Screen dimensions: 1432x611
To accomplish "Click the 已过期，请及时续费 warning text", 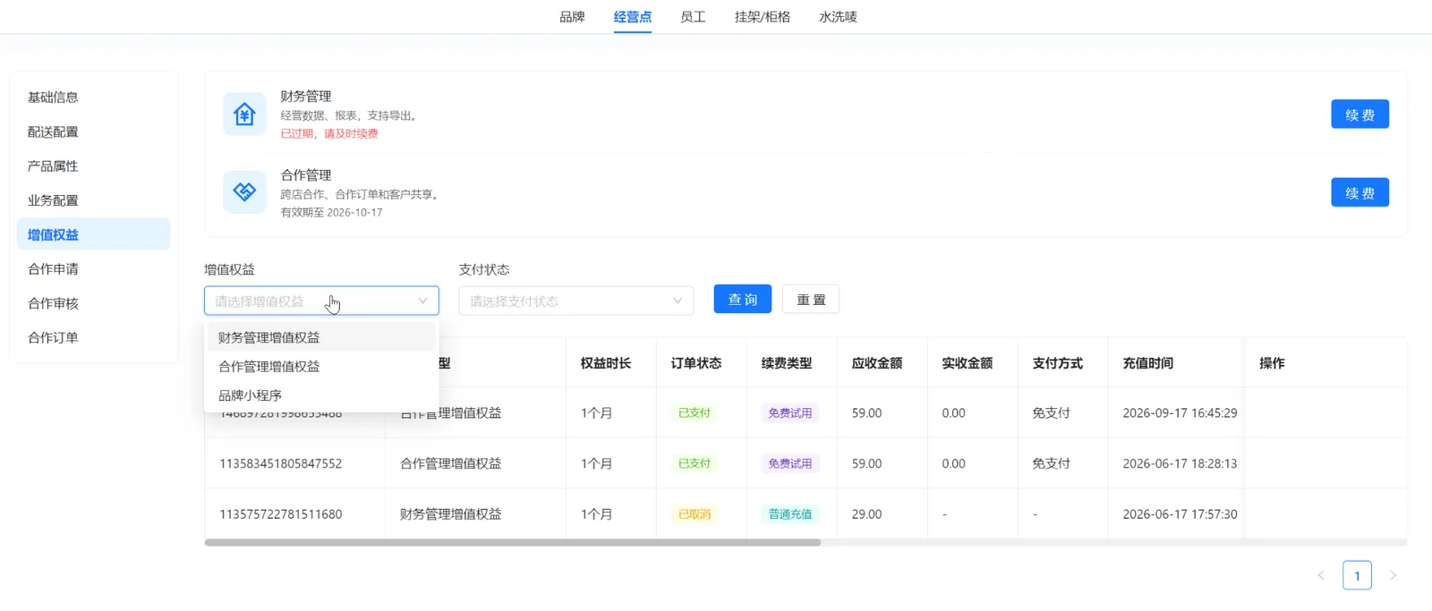I will tap(329, 133).
